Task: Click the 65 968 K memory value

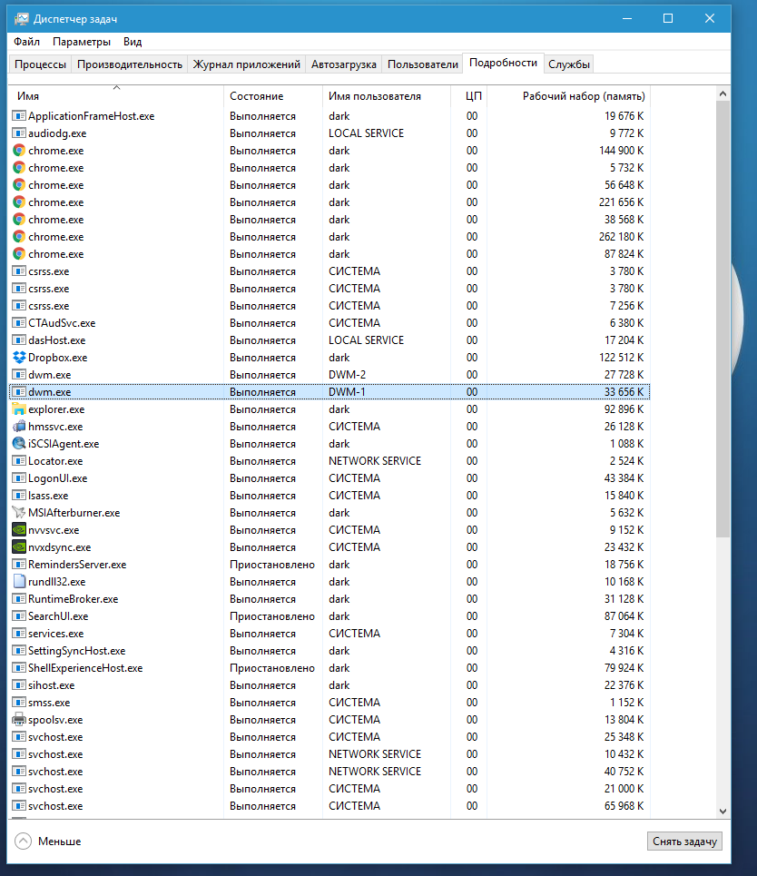Action: [x=624, y=806]
